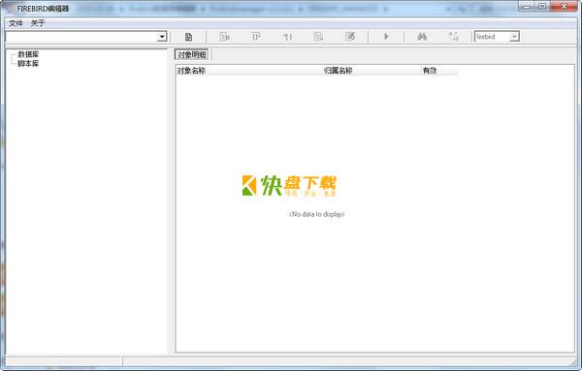Maximize the FIREBIRD editor window
Viewport: 582px width, 371px height.
(542, 7)
